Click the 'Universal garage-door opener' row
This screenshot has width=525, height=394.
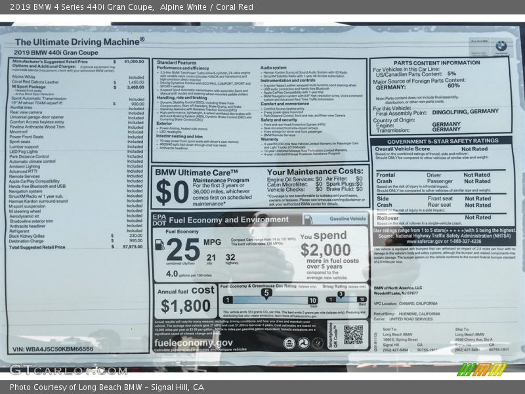77,118
